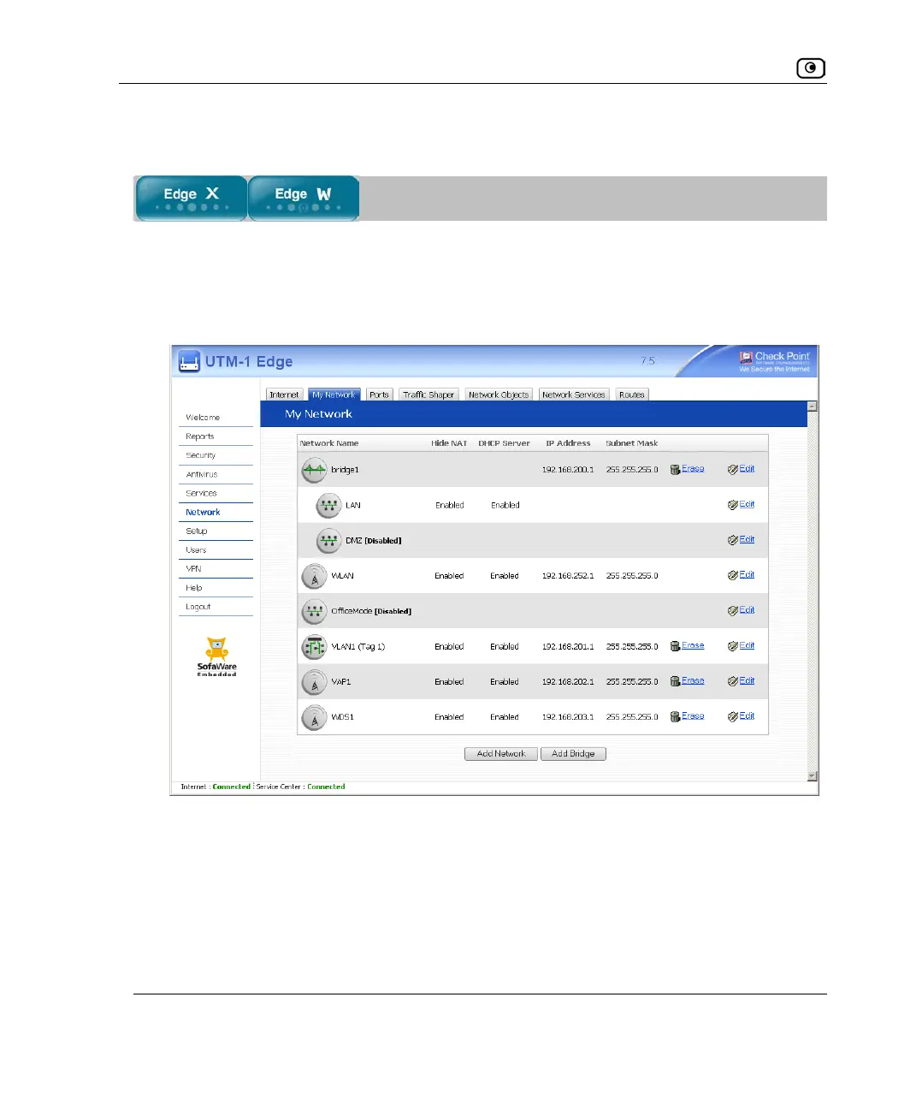Open the Internet tab

[x=284, y=395]
